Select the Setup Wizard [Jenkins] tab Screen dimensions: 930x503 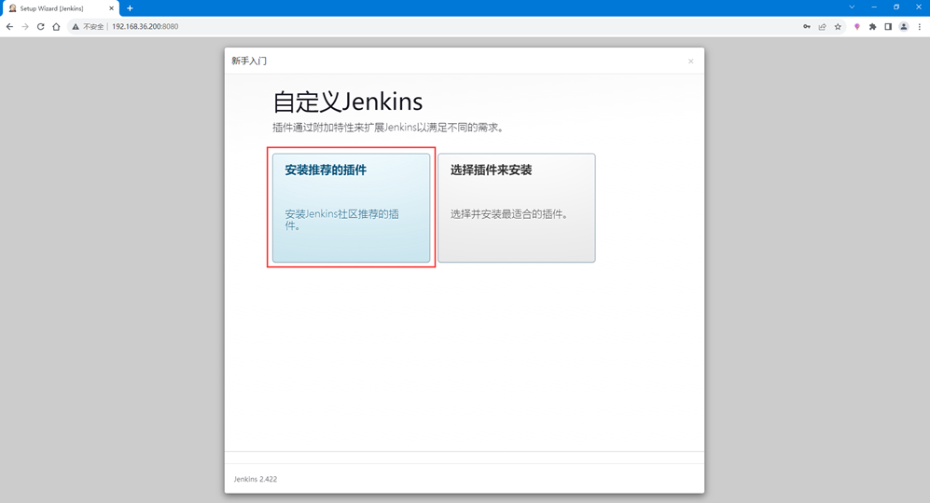click(60, 8)
